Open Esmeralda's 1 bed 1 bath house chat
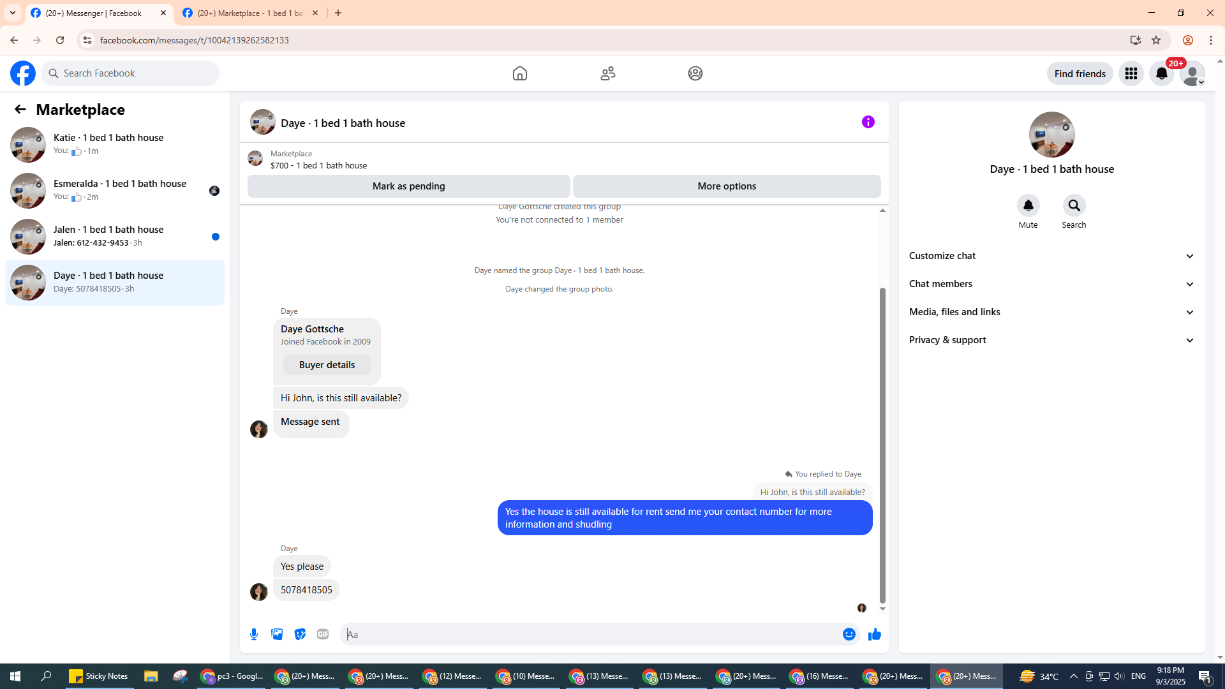 (x=115, y=191)
